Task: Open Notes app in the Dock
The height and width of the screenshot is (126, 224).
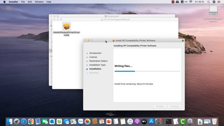Action: pyautogui.click(x=123, y=121)
